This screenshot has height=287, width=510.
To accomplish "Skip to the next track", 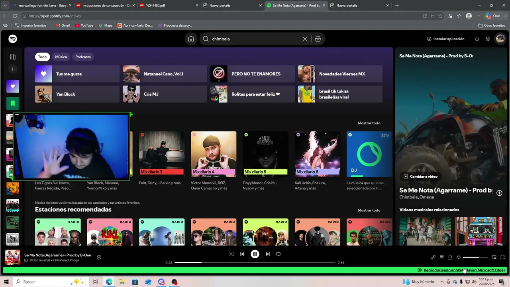I will (x=268, y=254).
